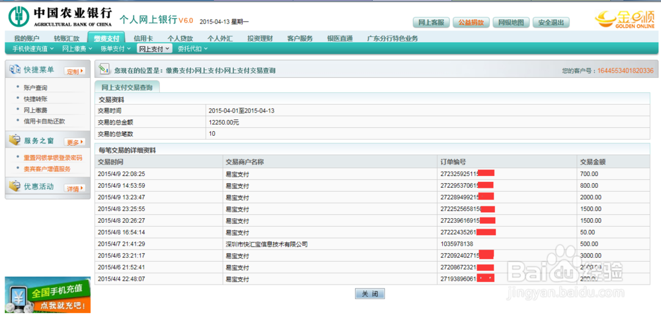661x315 pixels.
Task: Click the 定制 button in 快捷菜单
Action: coord(75,71)
